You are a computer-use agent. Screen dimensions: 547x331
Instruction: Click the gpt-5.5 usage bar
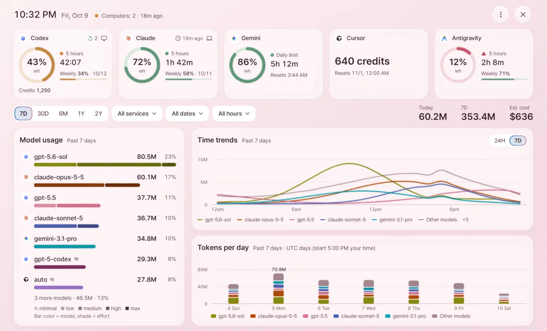[67, 205]
